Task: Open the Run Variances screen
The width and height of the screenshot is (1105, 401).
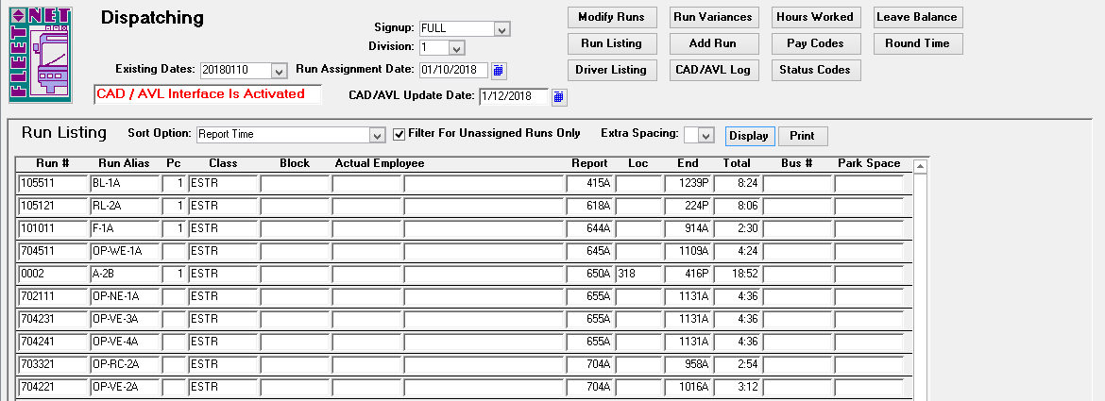Action: [712, 17]
